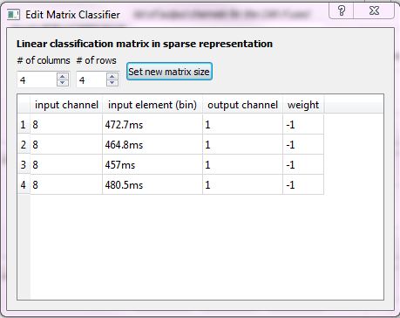Select output channel cell in row 3
The height and width of the screenshot is (318, 400).
pos(242,165)
